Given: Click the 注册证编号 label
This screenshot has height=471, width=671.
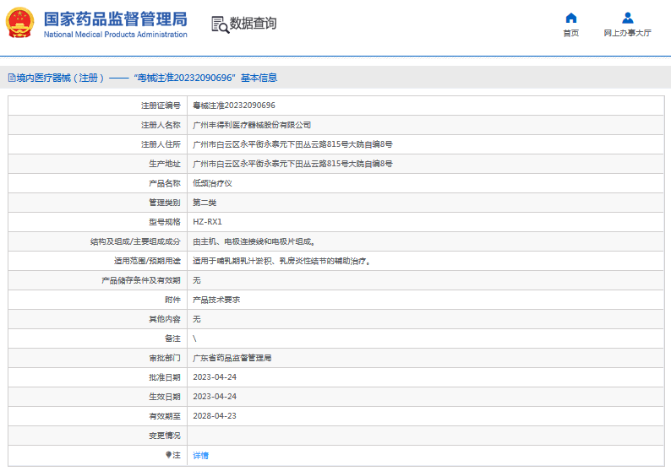Looking at the screenshot, I should click(161, 106).
